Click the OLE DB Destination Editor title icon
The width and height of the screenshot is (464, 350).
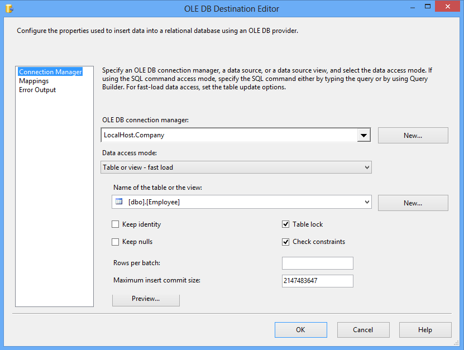coord(9,8)
